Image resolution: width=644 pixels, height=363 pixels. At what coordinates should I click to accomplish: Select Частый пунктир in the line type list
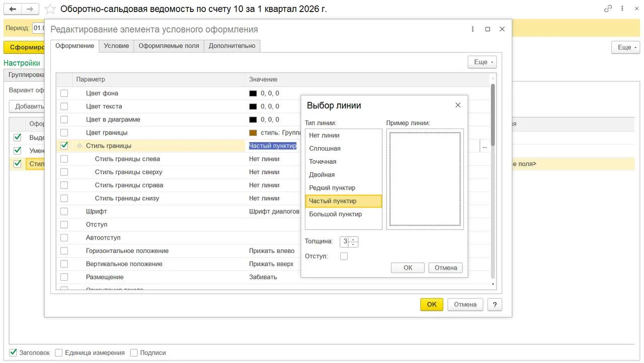coord(344,201)
